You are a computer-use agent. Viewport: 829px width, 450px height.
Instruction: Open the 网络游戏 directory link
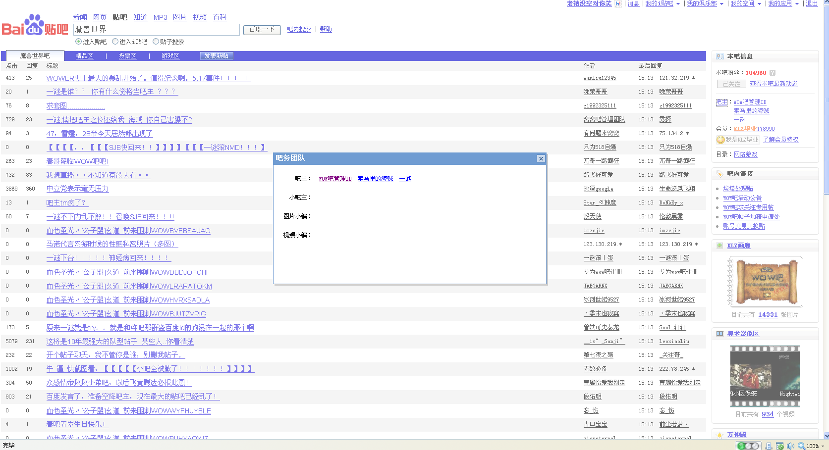pos(745,154)
